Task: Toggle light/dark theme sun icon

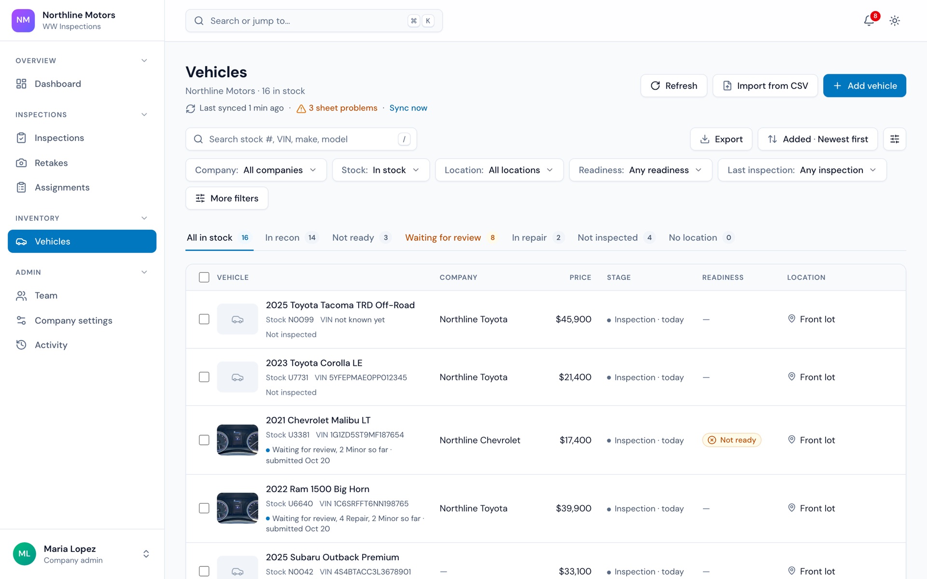Action: tap(895, 21)
